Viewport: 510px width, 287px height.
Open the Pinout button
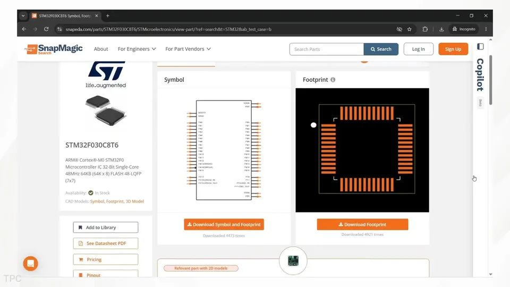tap(106, 274)
